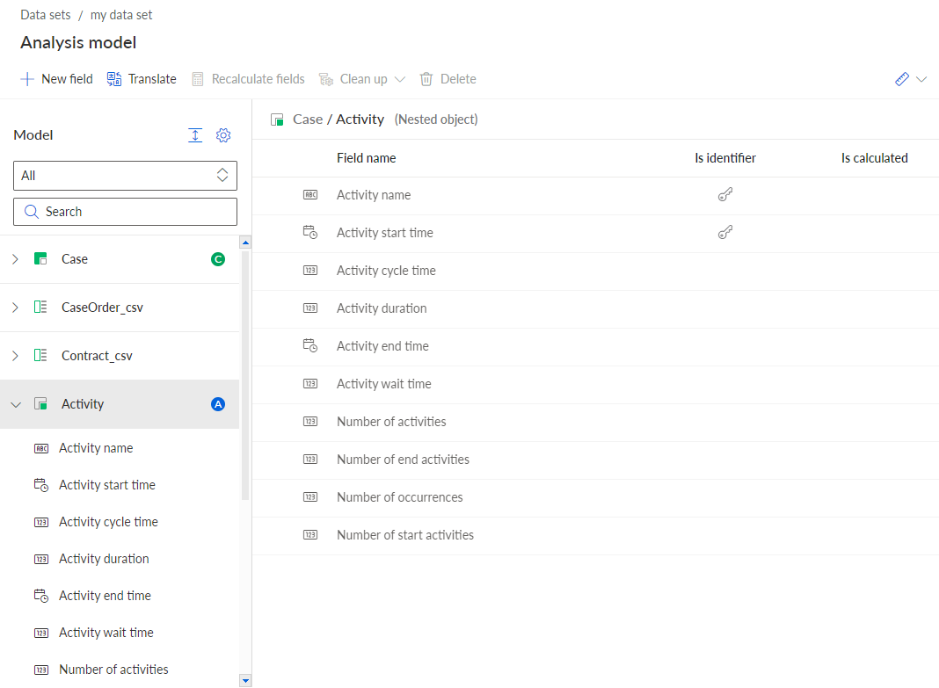Click numeric icon of Activity wait time row
Screen dimensions: 939x688
click(x=310, y=383)
